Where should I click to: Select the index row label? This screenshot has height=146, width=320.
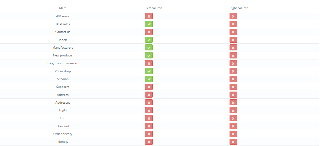[x=63, y=40]
